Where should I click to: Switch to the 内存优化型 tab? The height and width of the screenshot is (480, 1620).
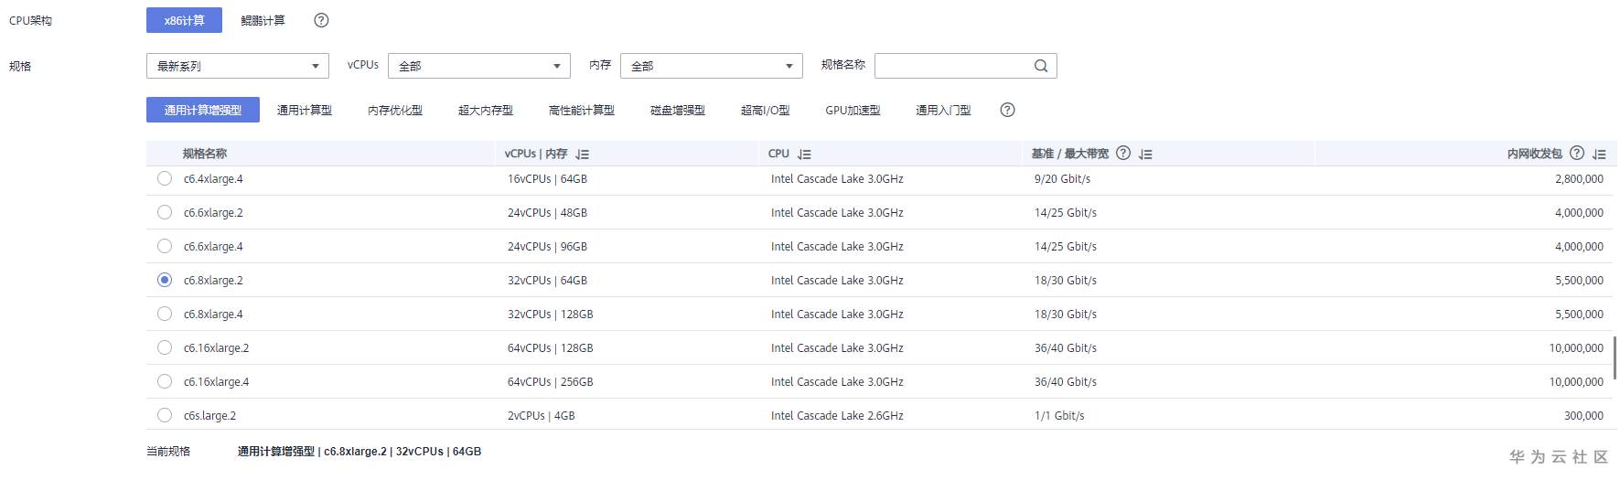click(395, 111)
